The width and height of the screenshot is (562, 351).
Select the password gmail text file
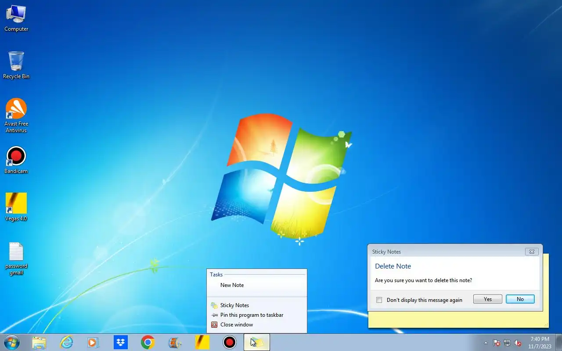tap(16, 258)
